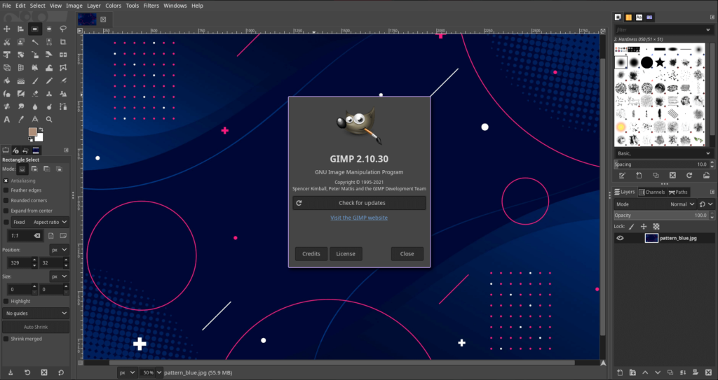Image resolution: width=718 pixels, height=380 pixels.
Task: Open the Filters menu
Action: 151,6
